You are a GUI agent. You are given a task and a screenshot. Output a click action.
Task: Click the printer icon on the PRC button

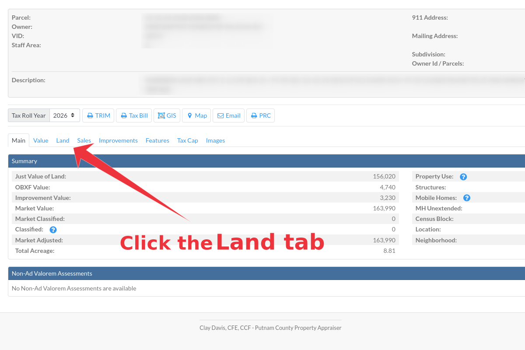tap(253, 115)
